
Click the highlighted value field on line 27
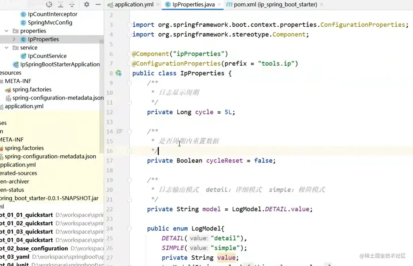(x=226, y=258)
